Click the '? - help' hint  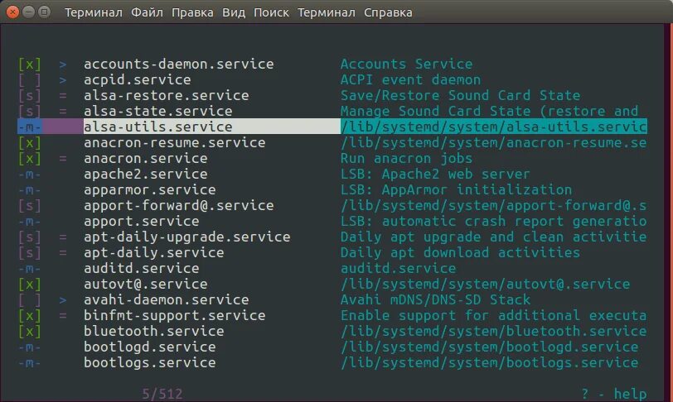pos(614,394)
